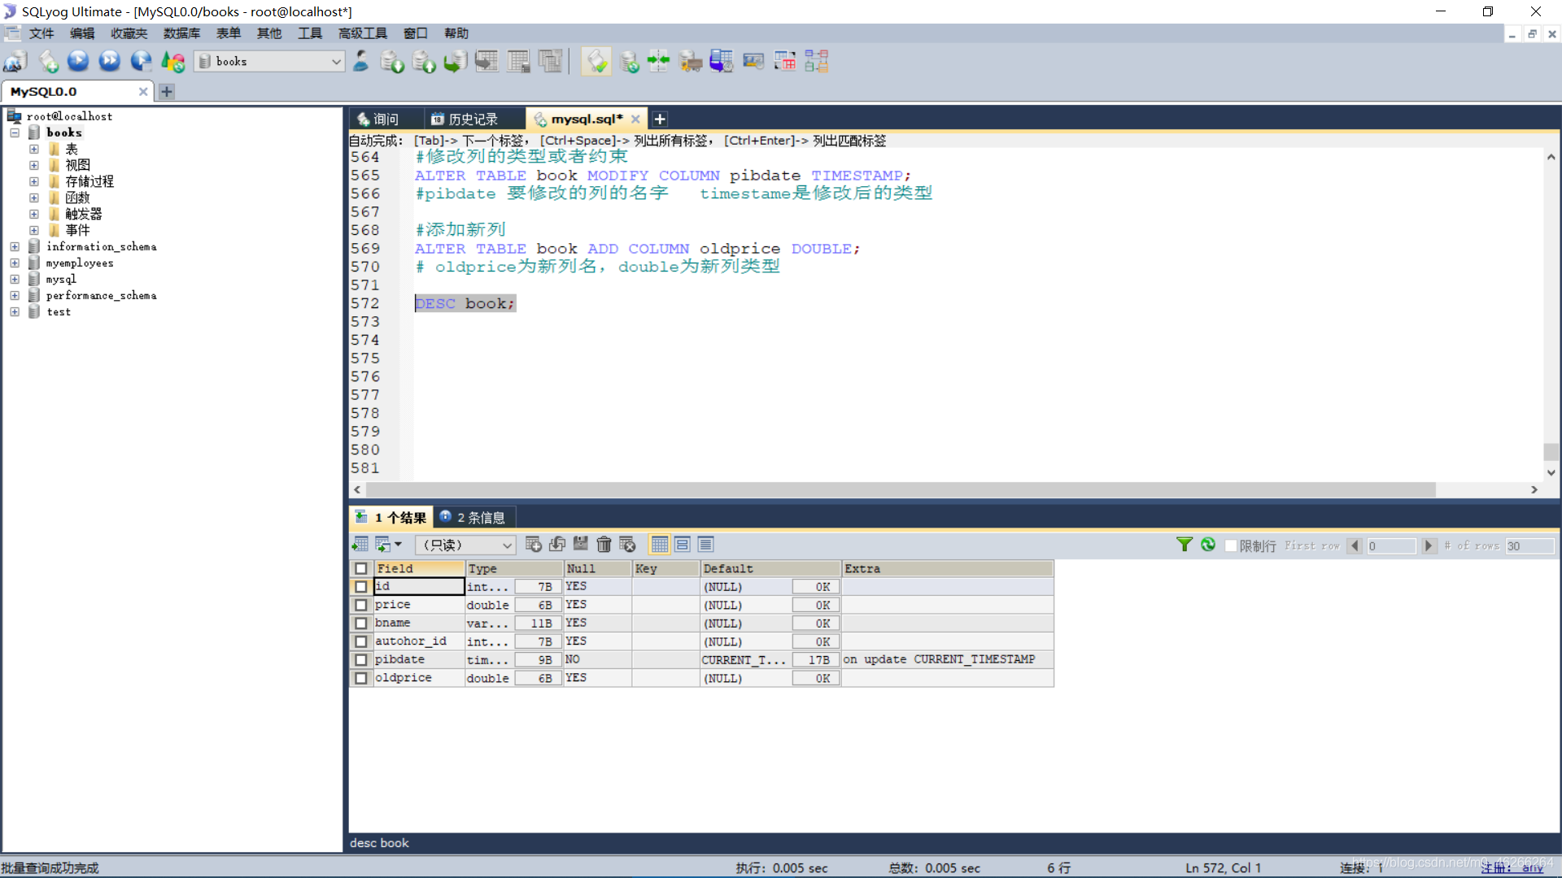Open the schema designer icon
Image resolution: width=1562 pixels, height=878 pixels.
click(816, 61)
